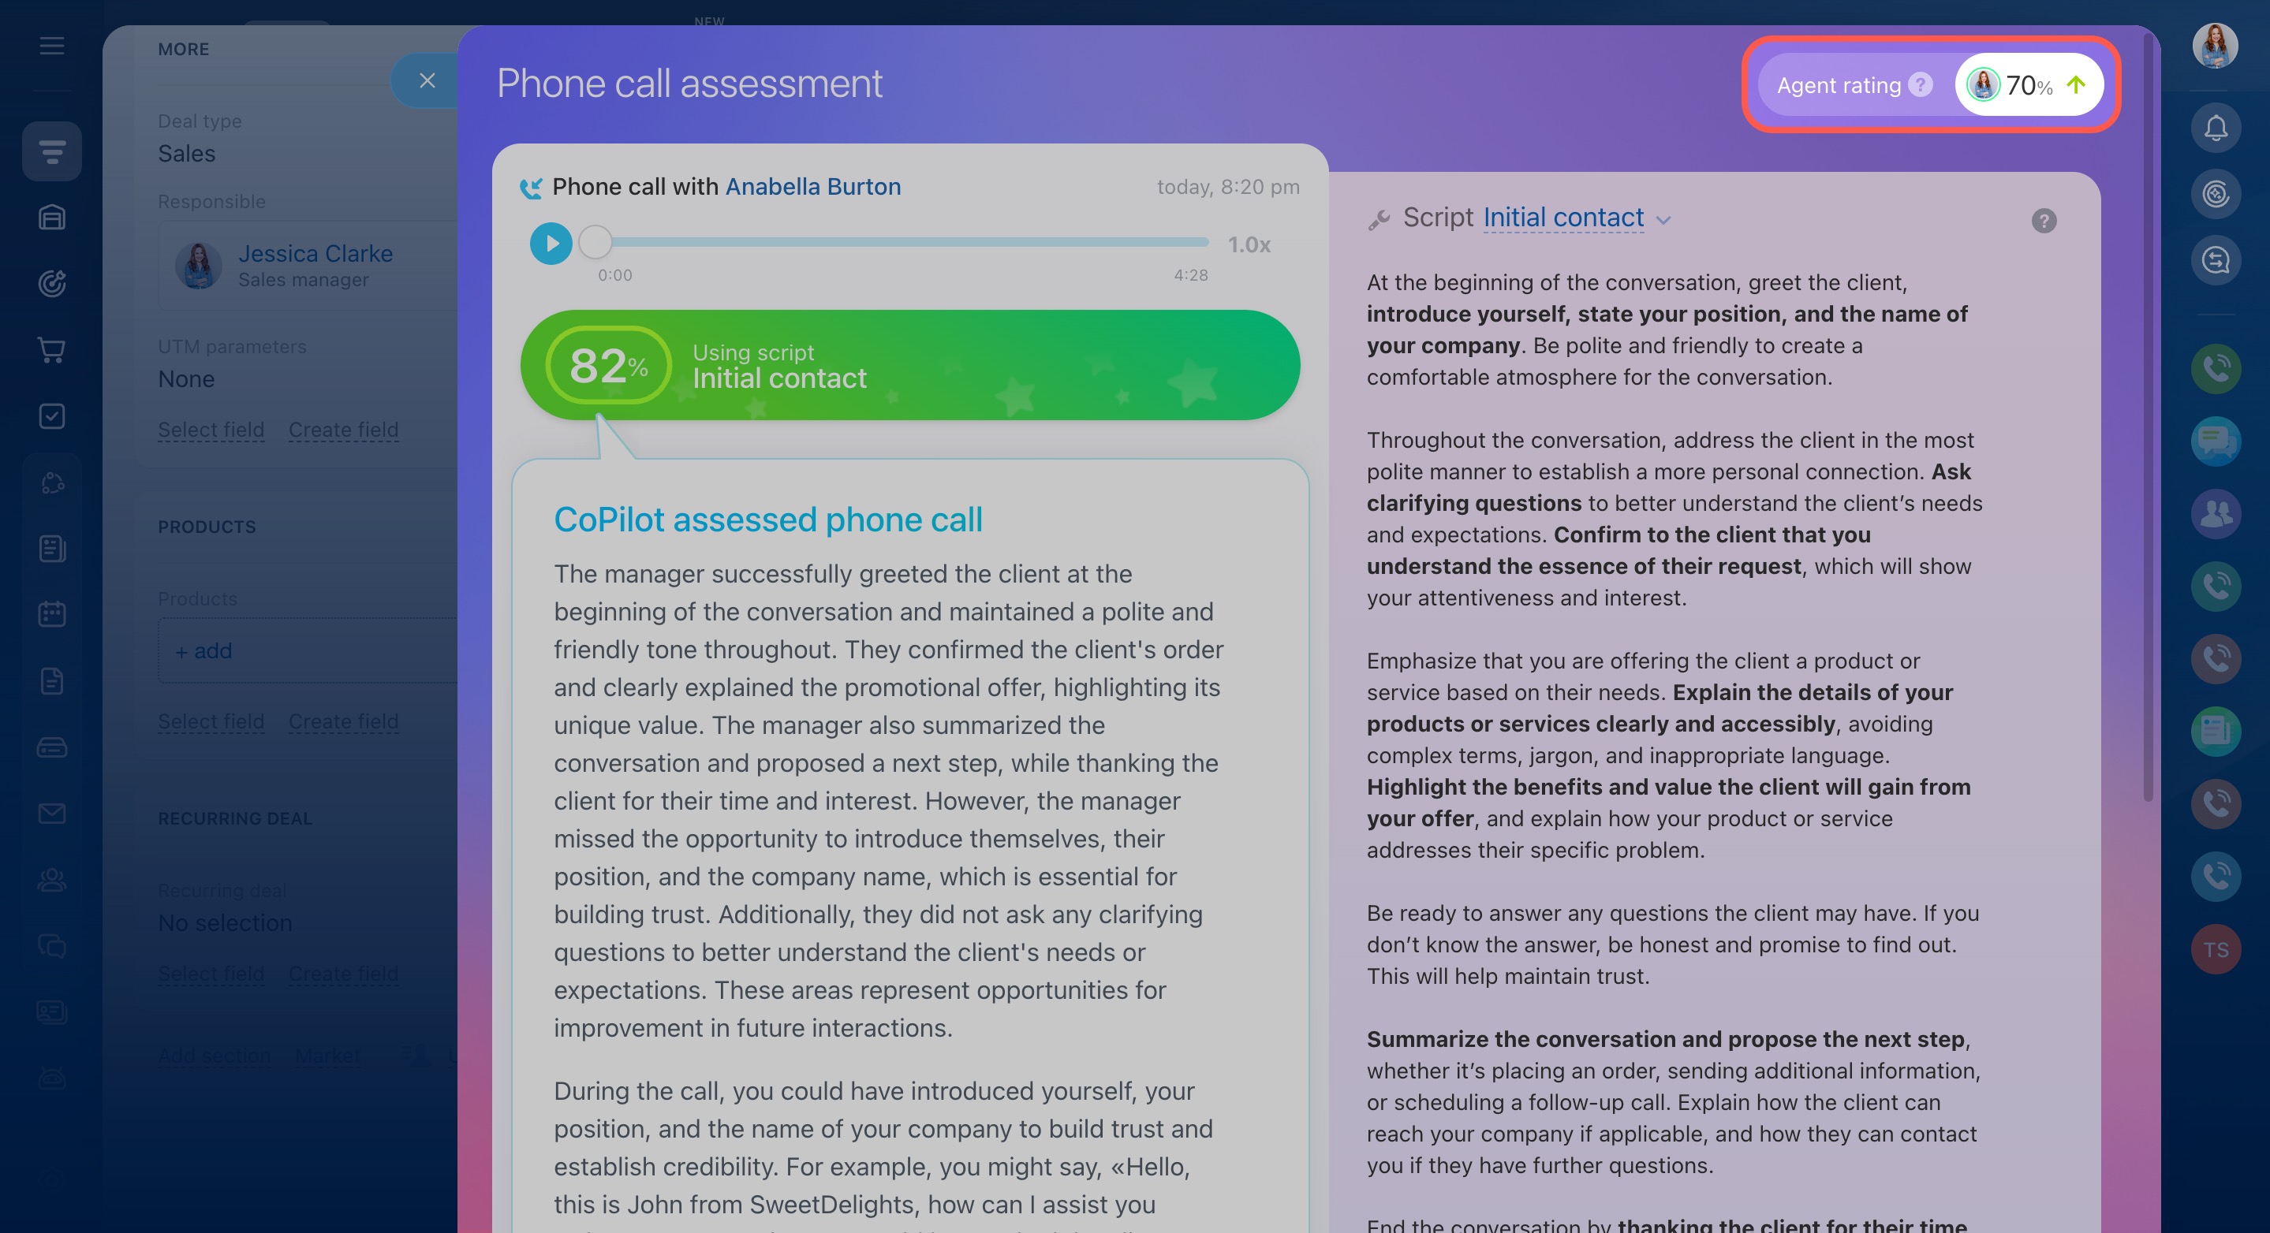Open the Anabella Burton contact link

(x=812, y=187)
